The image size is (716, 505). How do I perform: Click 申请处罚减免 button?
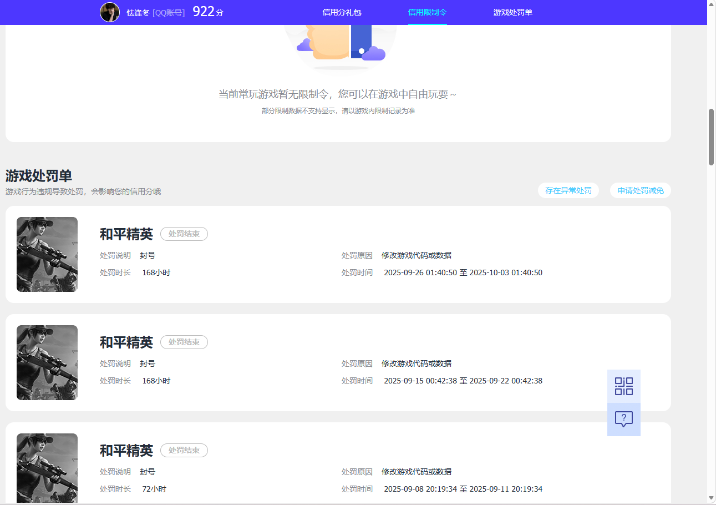(x=641, y=190)
